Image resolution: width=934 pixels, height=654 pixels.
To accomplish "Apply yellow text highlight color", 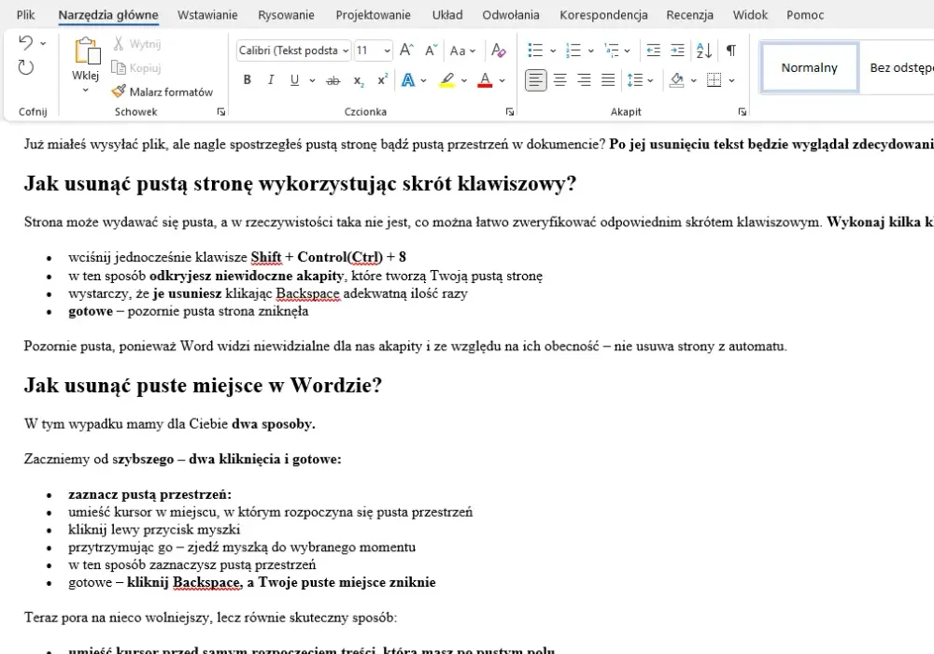I will [447, 79].
